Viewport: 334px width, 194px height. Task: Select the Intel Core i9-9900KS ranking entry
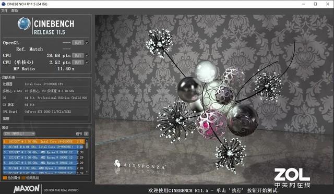coord(43,147)
